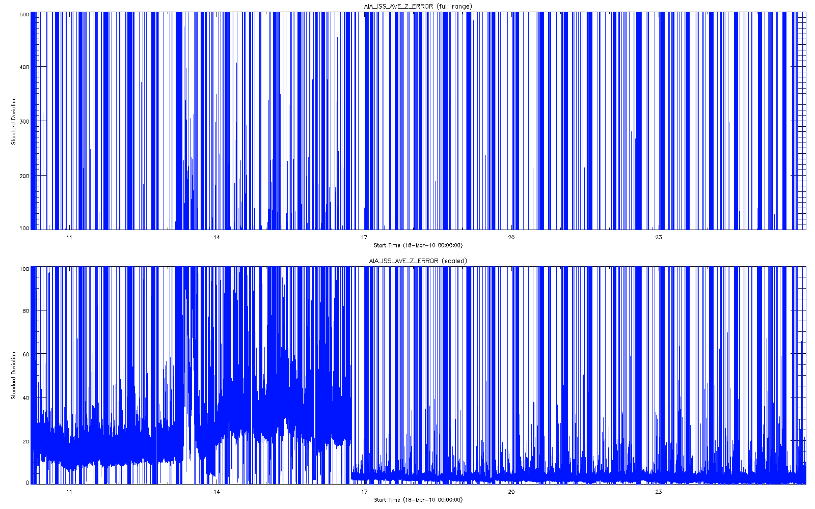Image resolution: width=815 pixels, height=509 pixels.
Task: Click the y-axis value '300' on the top plot
Action: pos(24,122)
